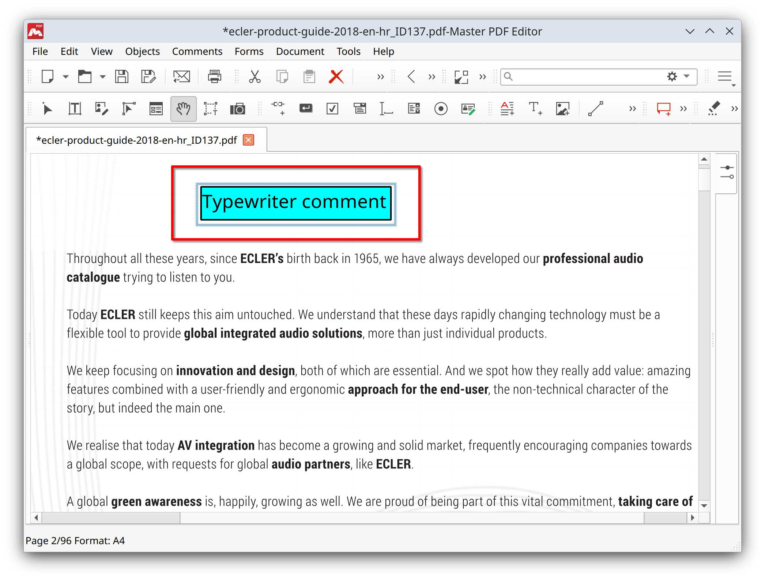Toggle the properties sliders panel on the right
765x580 pixels.
coord(727,173)
